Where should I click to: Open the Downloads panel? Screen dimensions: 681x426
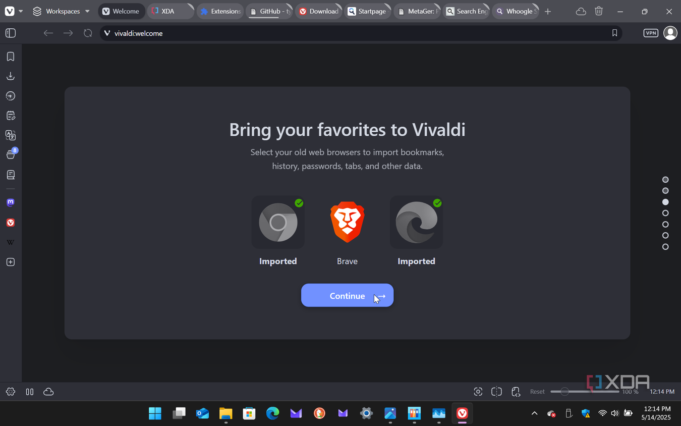click(11, 76)
